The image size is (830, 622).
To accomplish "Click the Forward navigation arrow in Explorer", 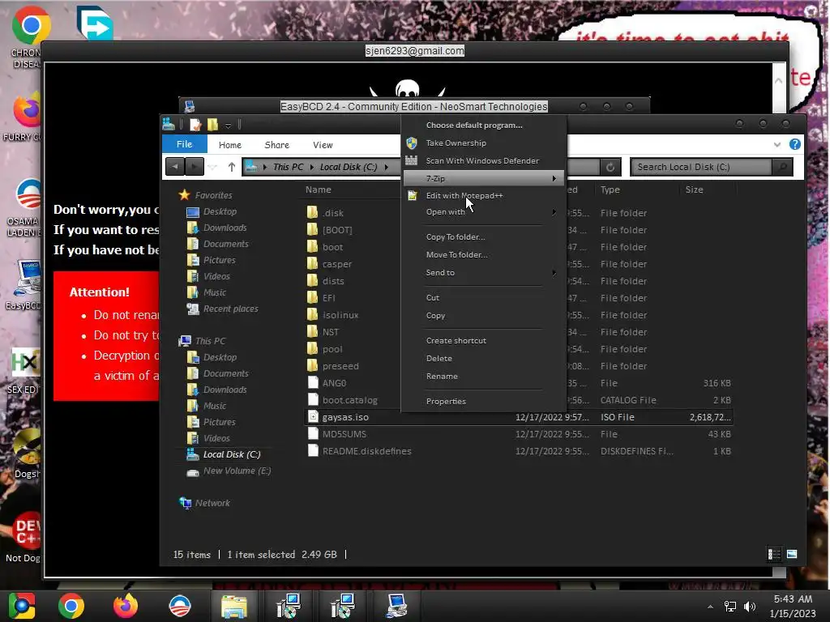I will pyautogui.click(x=195, y=167).
